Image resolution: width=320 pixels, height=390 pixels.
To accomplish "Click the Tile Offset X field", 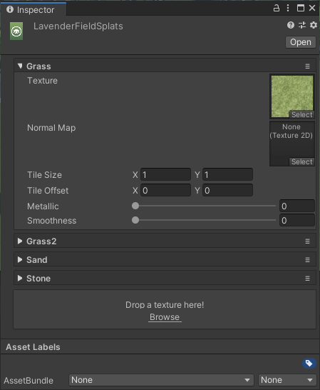I will [165, 190].
